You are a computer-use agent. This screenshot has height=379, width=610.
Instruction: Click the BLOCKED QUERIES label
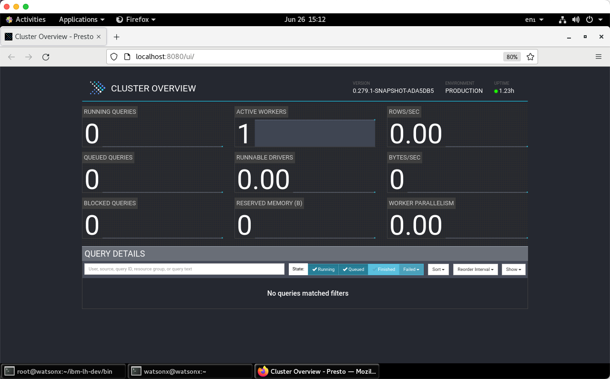[110, 203]
